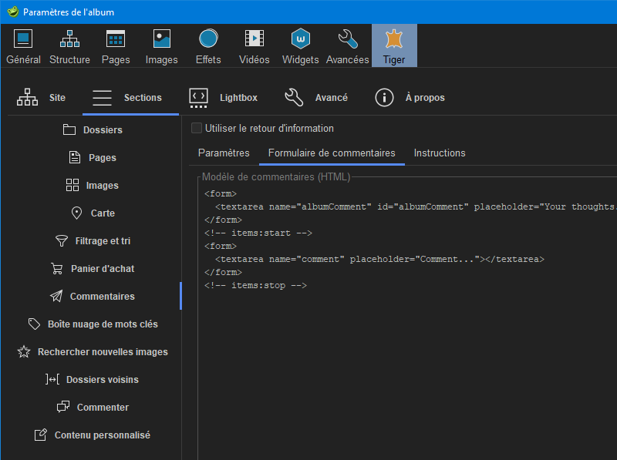This screenshot has width=617, height=460.
Task: Select the Site tab
Action: (x=42, y=98)
